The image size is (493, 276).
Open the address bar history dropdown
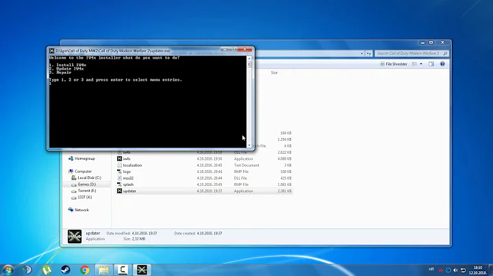[x=362, y=54]
